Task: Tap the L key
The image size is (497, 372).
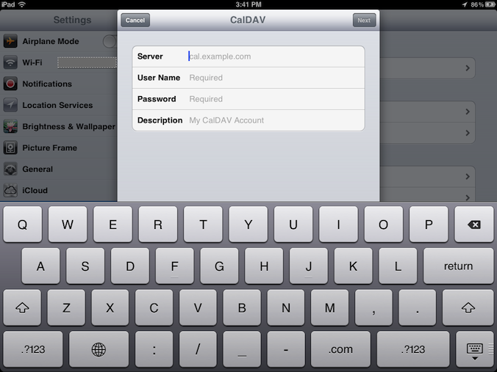Action: (398, 266)
